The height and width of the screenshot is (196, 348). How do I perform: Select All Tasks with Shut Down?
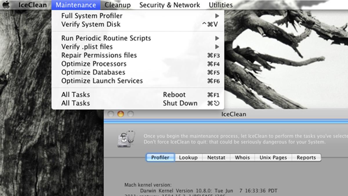(139, 103)
